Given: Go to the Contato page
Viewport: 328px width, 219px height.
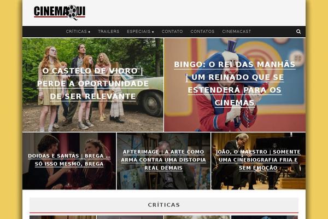Looking at the screenshot, I should click(172, 31).
